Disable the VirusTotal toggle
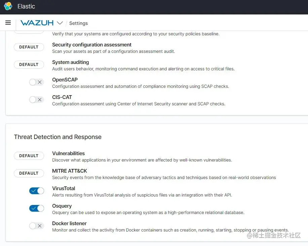Image resolution: width=308 pixels, height=246 pixels. click(37, 191)
